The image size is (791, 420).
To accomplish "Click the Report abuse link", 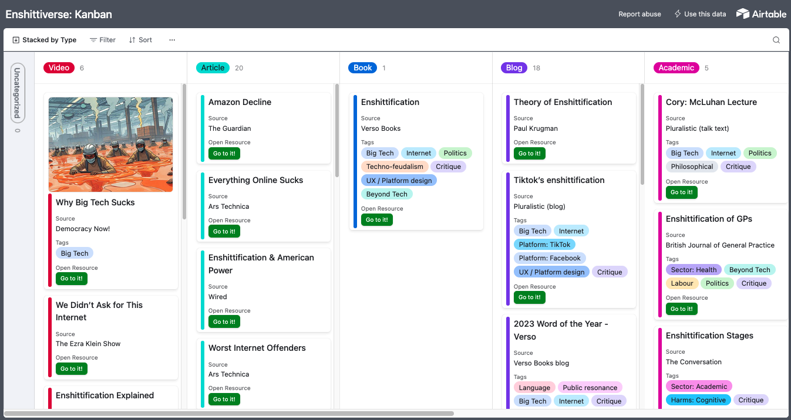I will pos(639,14).
